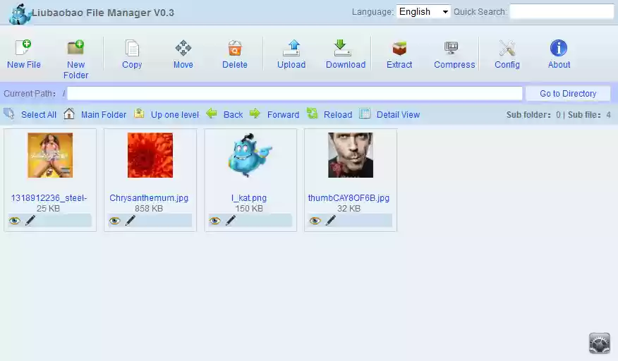Create a New Folder via toolbar icon
This screenshot has width=618, height=361.
(75, 48)
